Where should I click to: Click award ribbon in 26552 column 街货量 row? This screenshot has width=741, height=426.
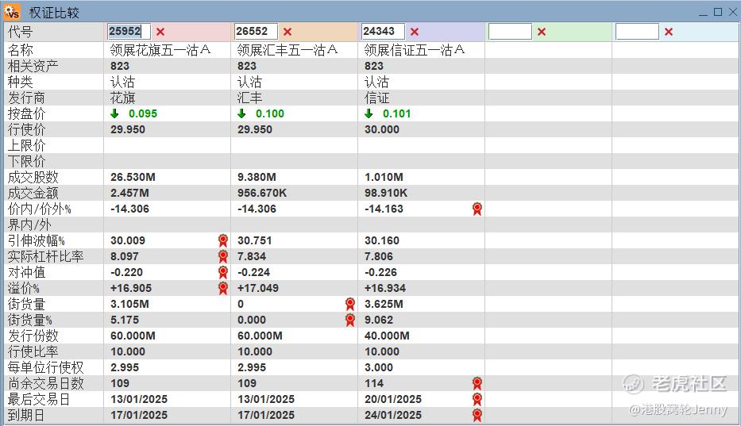[x=349, y=304]
